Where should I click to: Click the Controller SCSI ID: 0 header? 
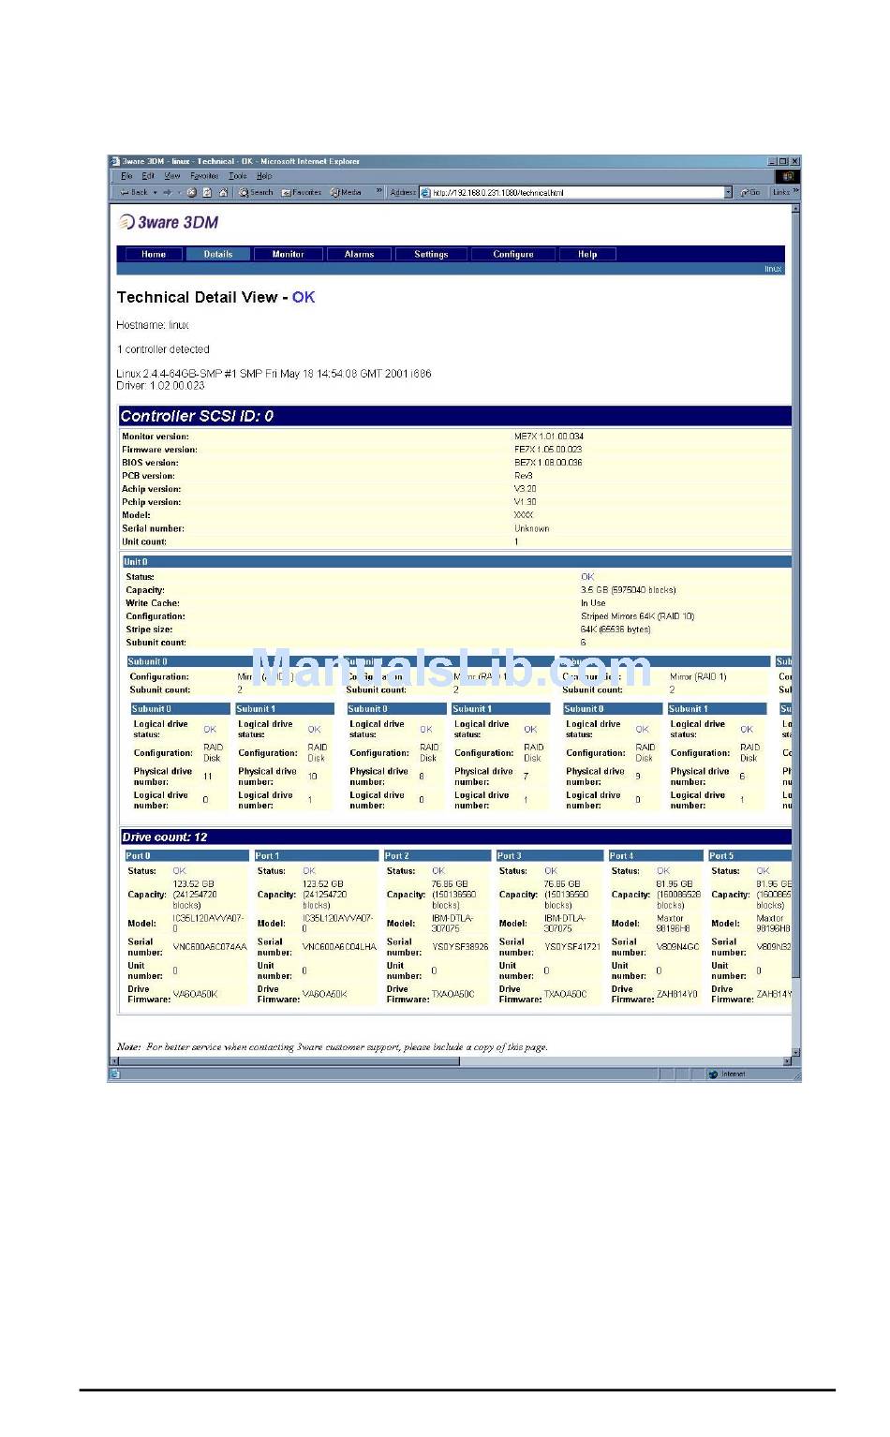454,416
